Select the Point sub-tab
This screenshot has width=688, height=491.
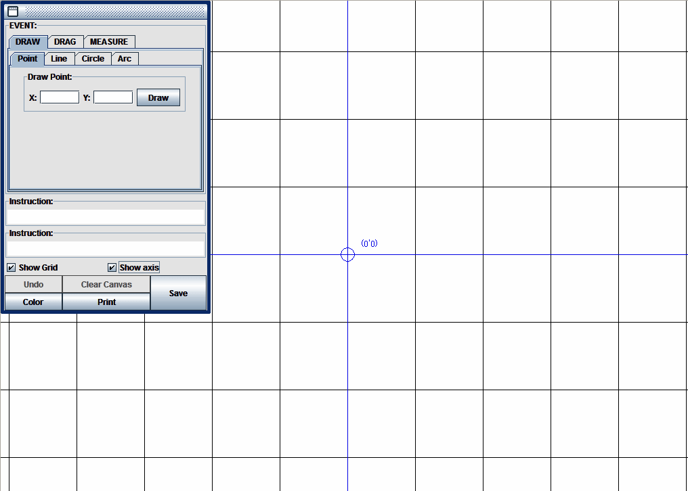pyautogui.click(x=27, y=59)
